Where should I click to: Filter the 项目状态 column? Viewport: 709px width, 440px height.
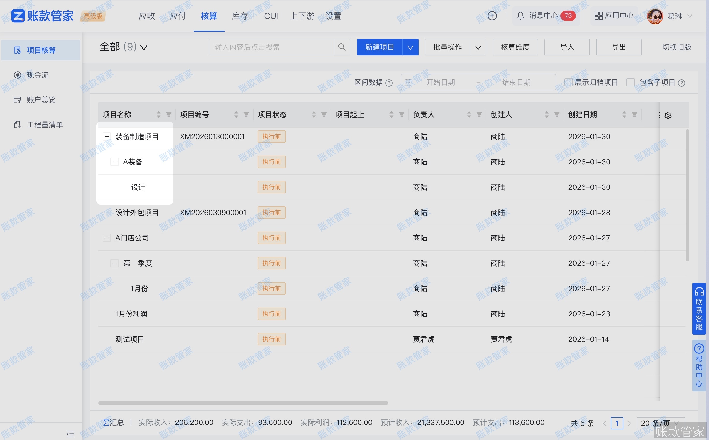[x=324, y=115]
